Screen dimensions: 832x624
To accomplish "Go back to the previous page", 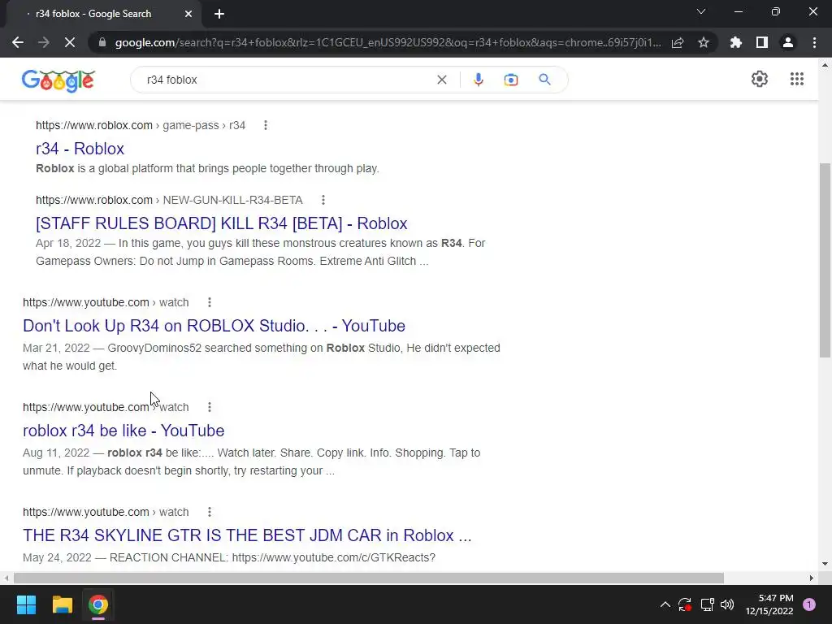I will click(x=18, y=42).
